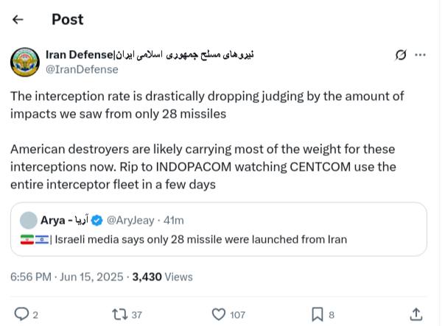Image resolution: width=448 pixels, height=326 pixels.
Task: Like the post with the heart icon
Action: (218, 314)
